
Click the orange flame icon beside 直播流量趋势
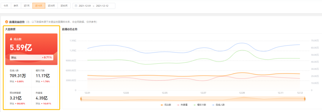(7, 22)
